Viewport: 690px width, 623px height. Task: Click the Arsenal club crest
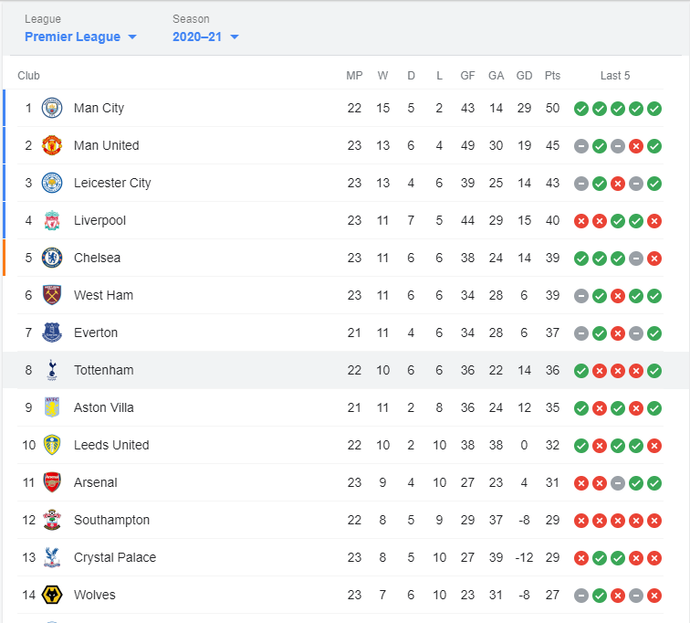(52, 482)
